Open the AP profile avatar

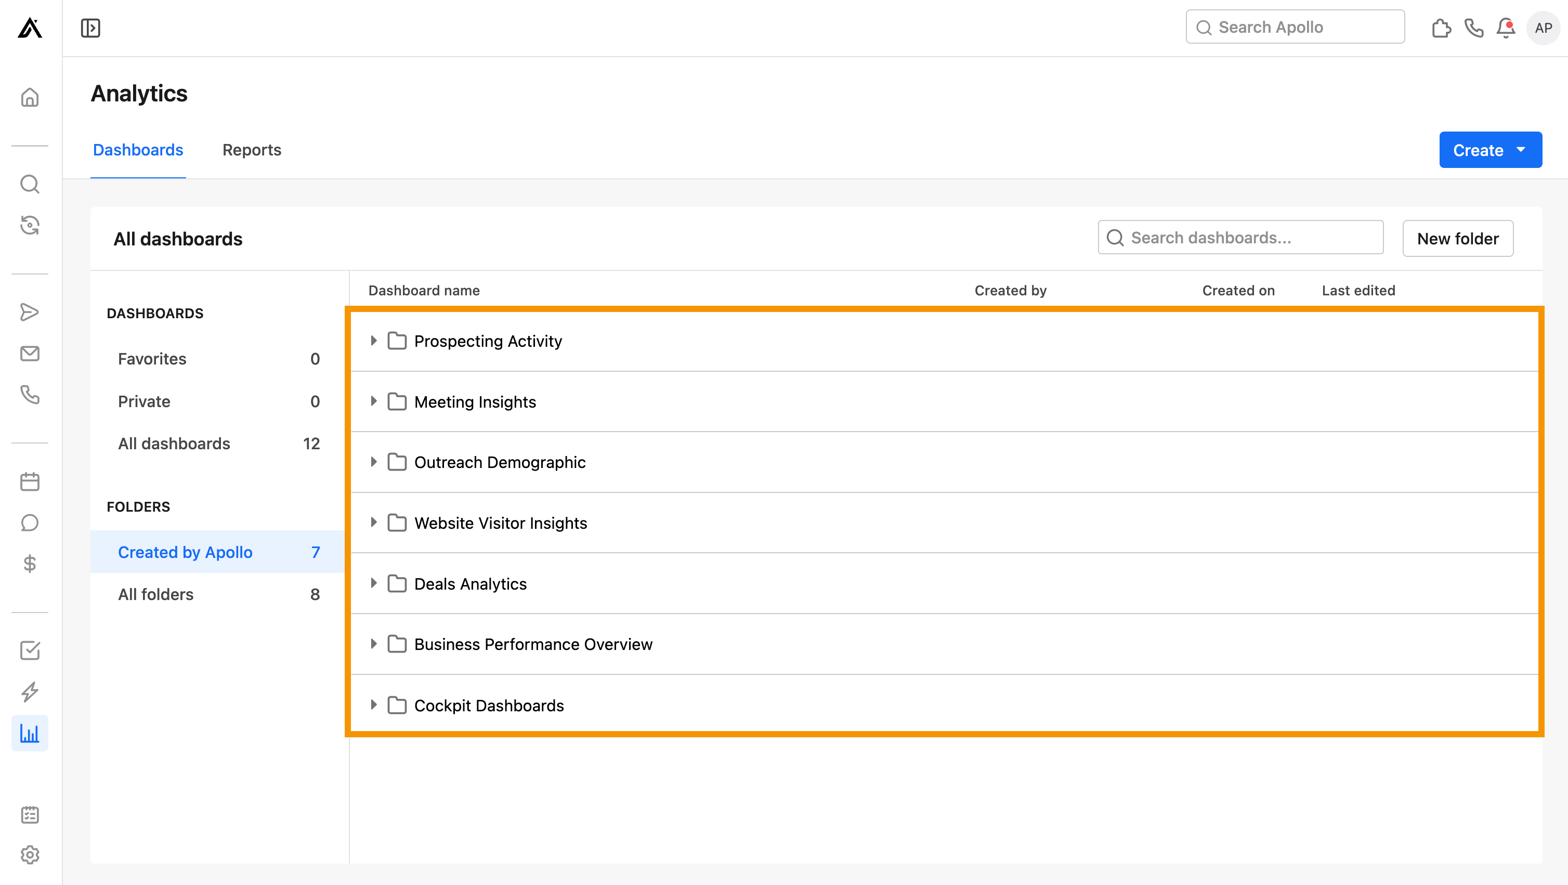click(1543, 28)
